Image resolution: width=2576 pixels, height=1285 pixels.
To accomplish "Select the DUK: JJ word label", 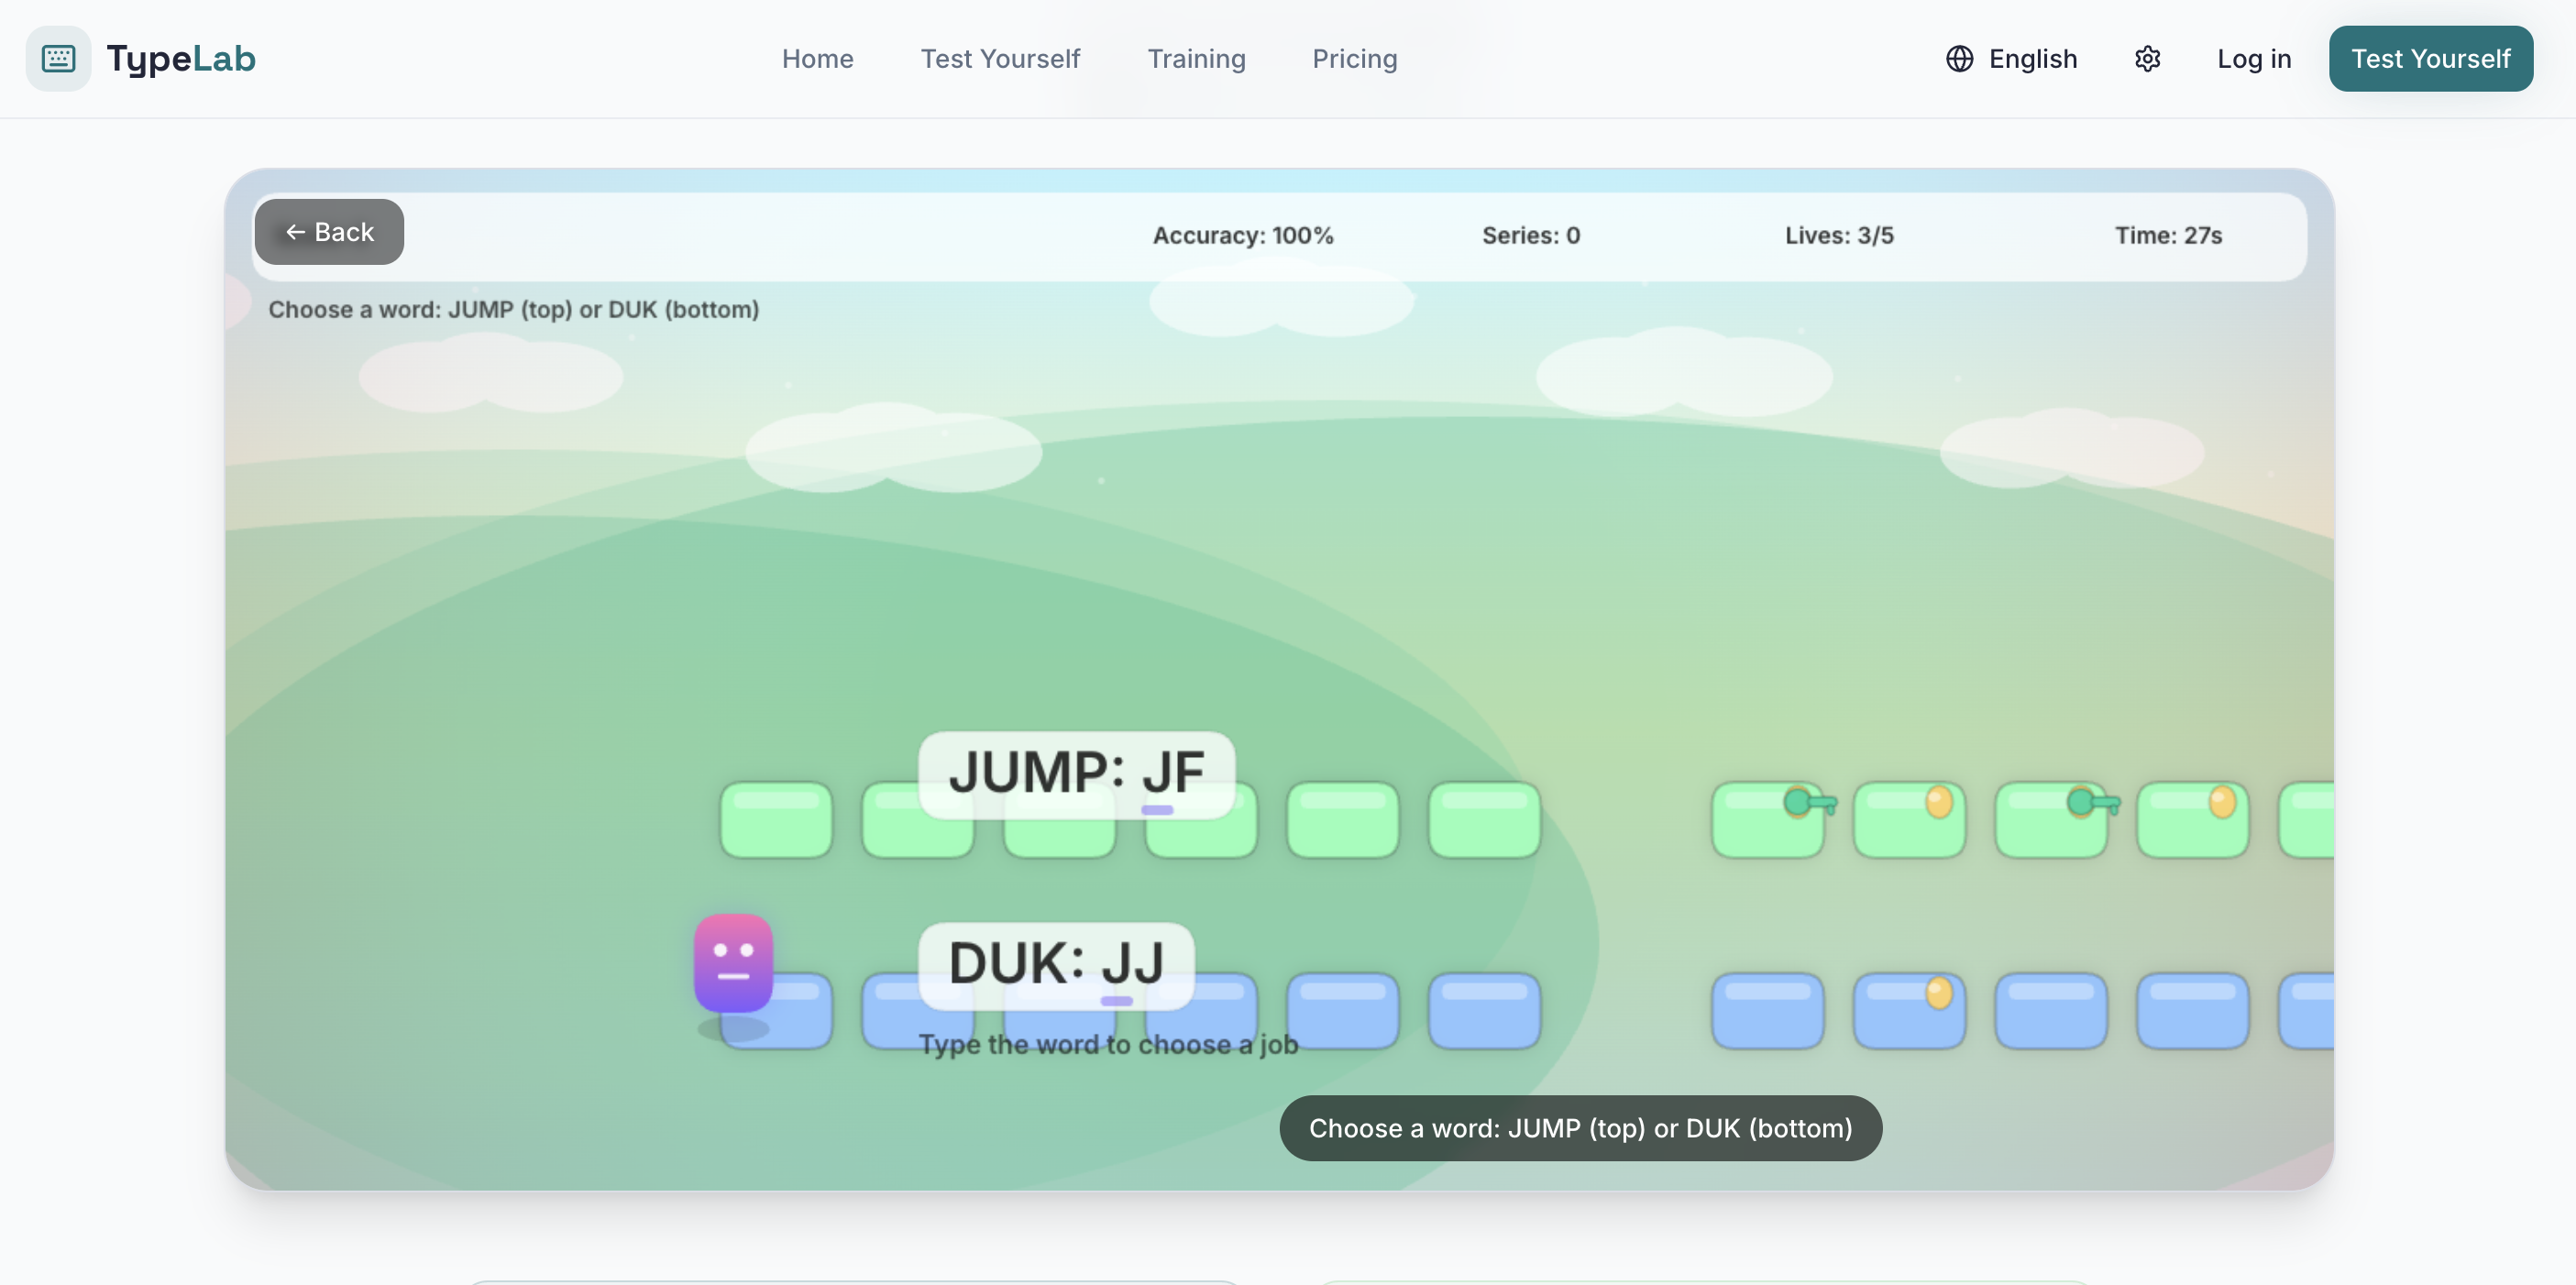I will 1056,964.
